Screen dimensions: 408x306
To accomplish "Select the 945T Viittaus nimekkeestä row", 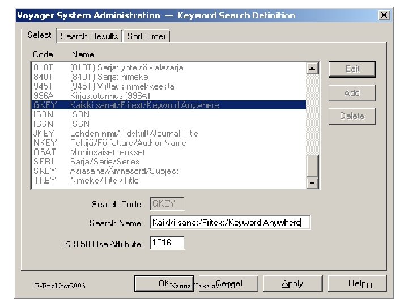I will pos(169,86).
